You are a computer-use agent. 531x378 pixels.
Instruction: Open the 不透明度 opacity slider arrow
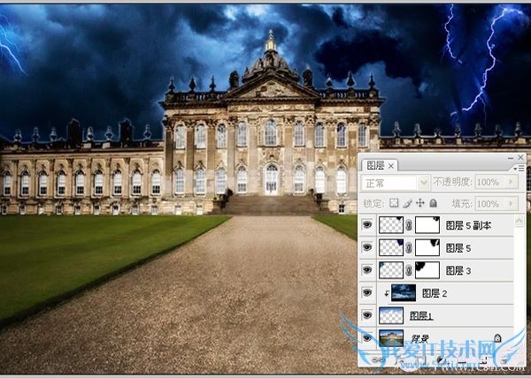click(x=511, y=182)
